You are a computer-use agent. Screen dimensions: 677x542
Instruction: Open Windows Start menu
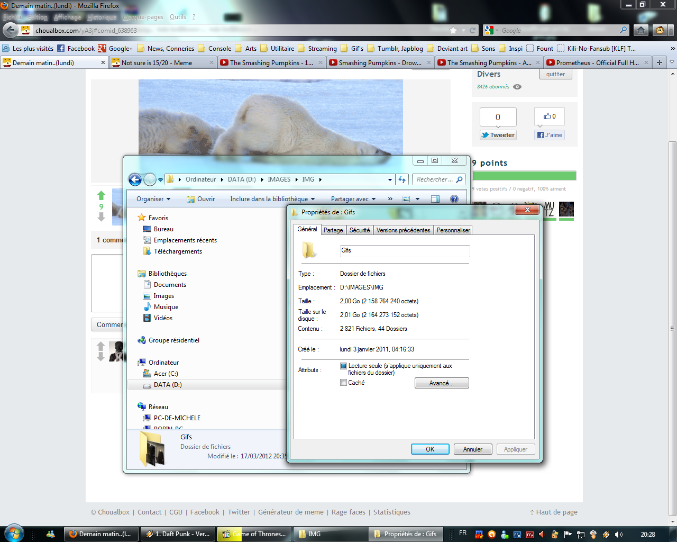tap(13, 534)
